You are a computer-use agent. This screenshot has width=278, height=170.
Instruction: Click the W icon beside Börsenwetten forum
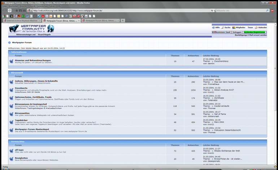point(11,114)
